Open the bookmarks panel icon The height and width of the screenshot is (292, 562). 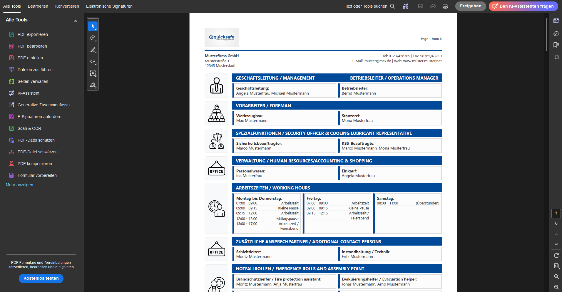556,45
